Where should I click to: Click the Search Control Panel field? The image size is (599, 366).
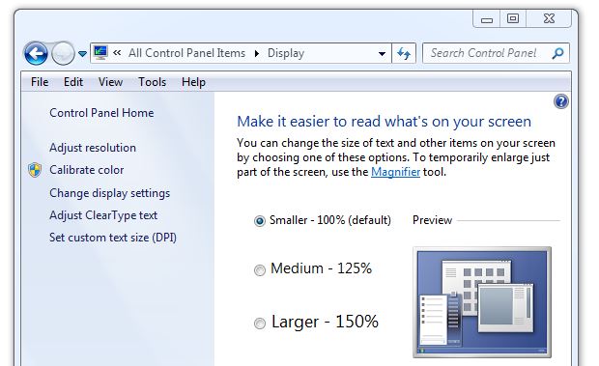(496, 53)
